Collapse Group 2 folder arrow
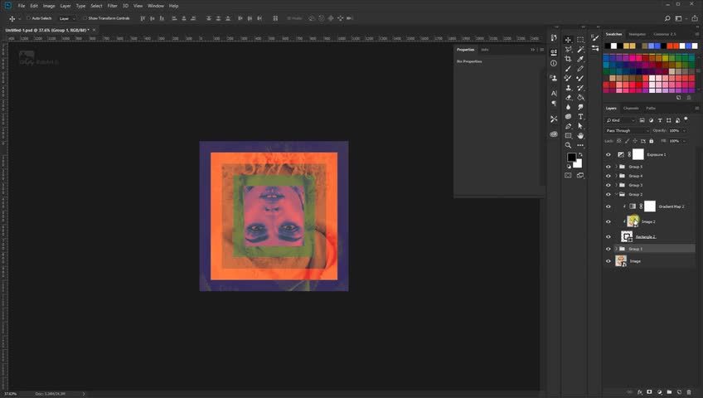Viewport: 703px width, 398px height. click(617, 195)
